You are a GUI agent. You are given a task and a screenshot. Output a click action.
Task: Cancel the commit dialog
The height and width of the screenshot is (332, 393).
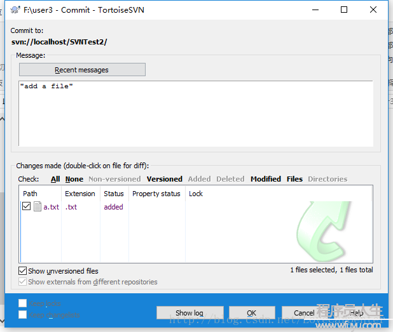pyautogui.click(x=304, y=313)
